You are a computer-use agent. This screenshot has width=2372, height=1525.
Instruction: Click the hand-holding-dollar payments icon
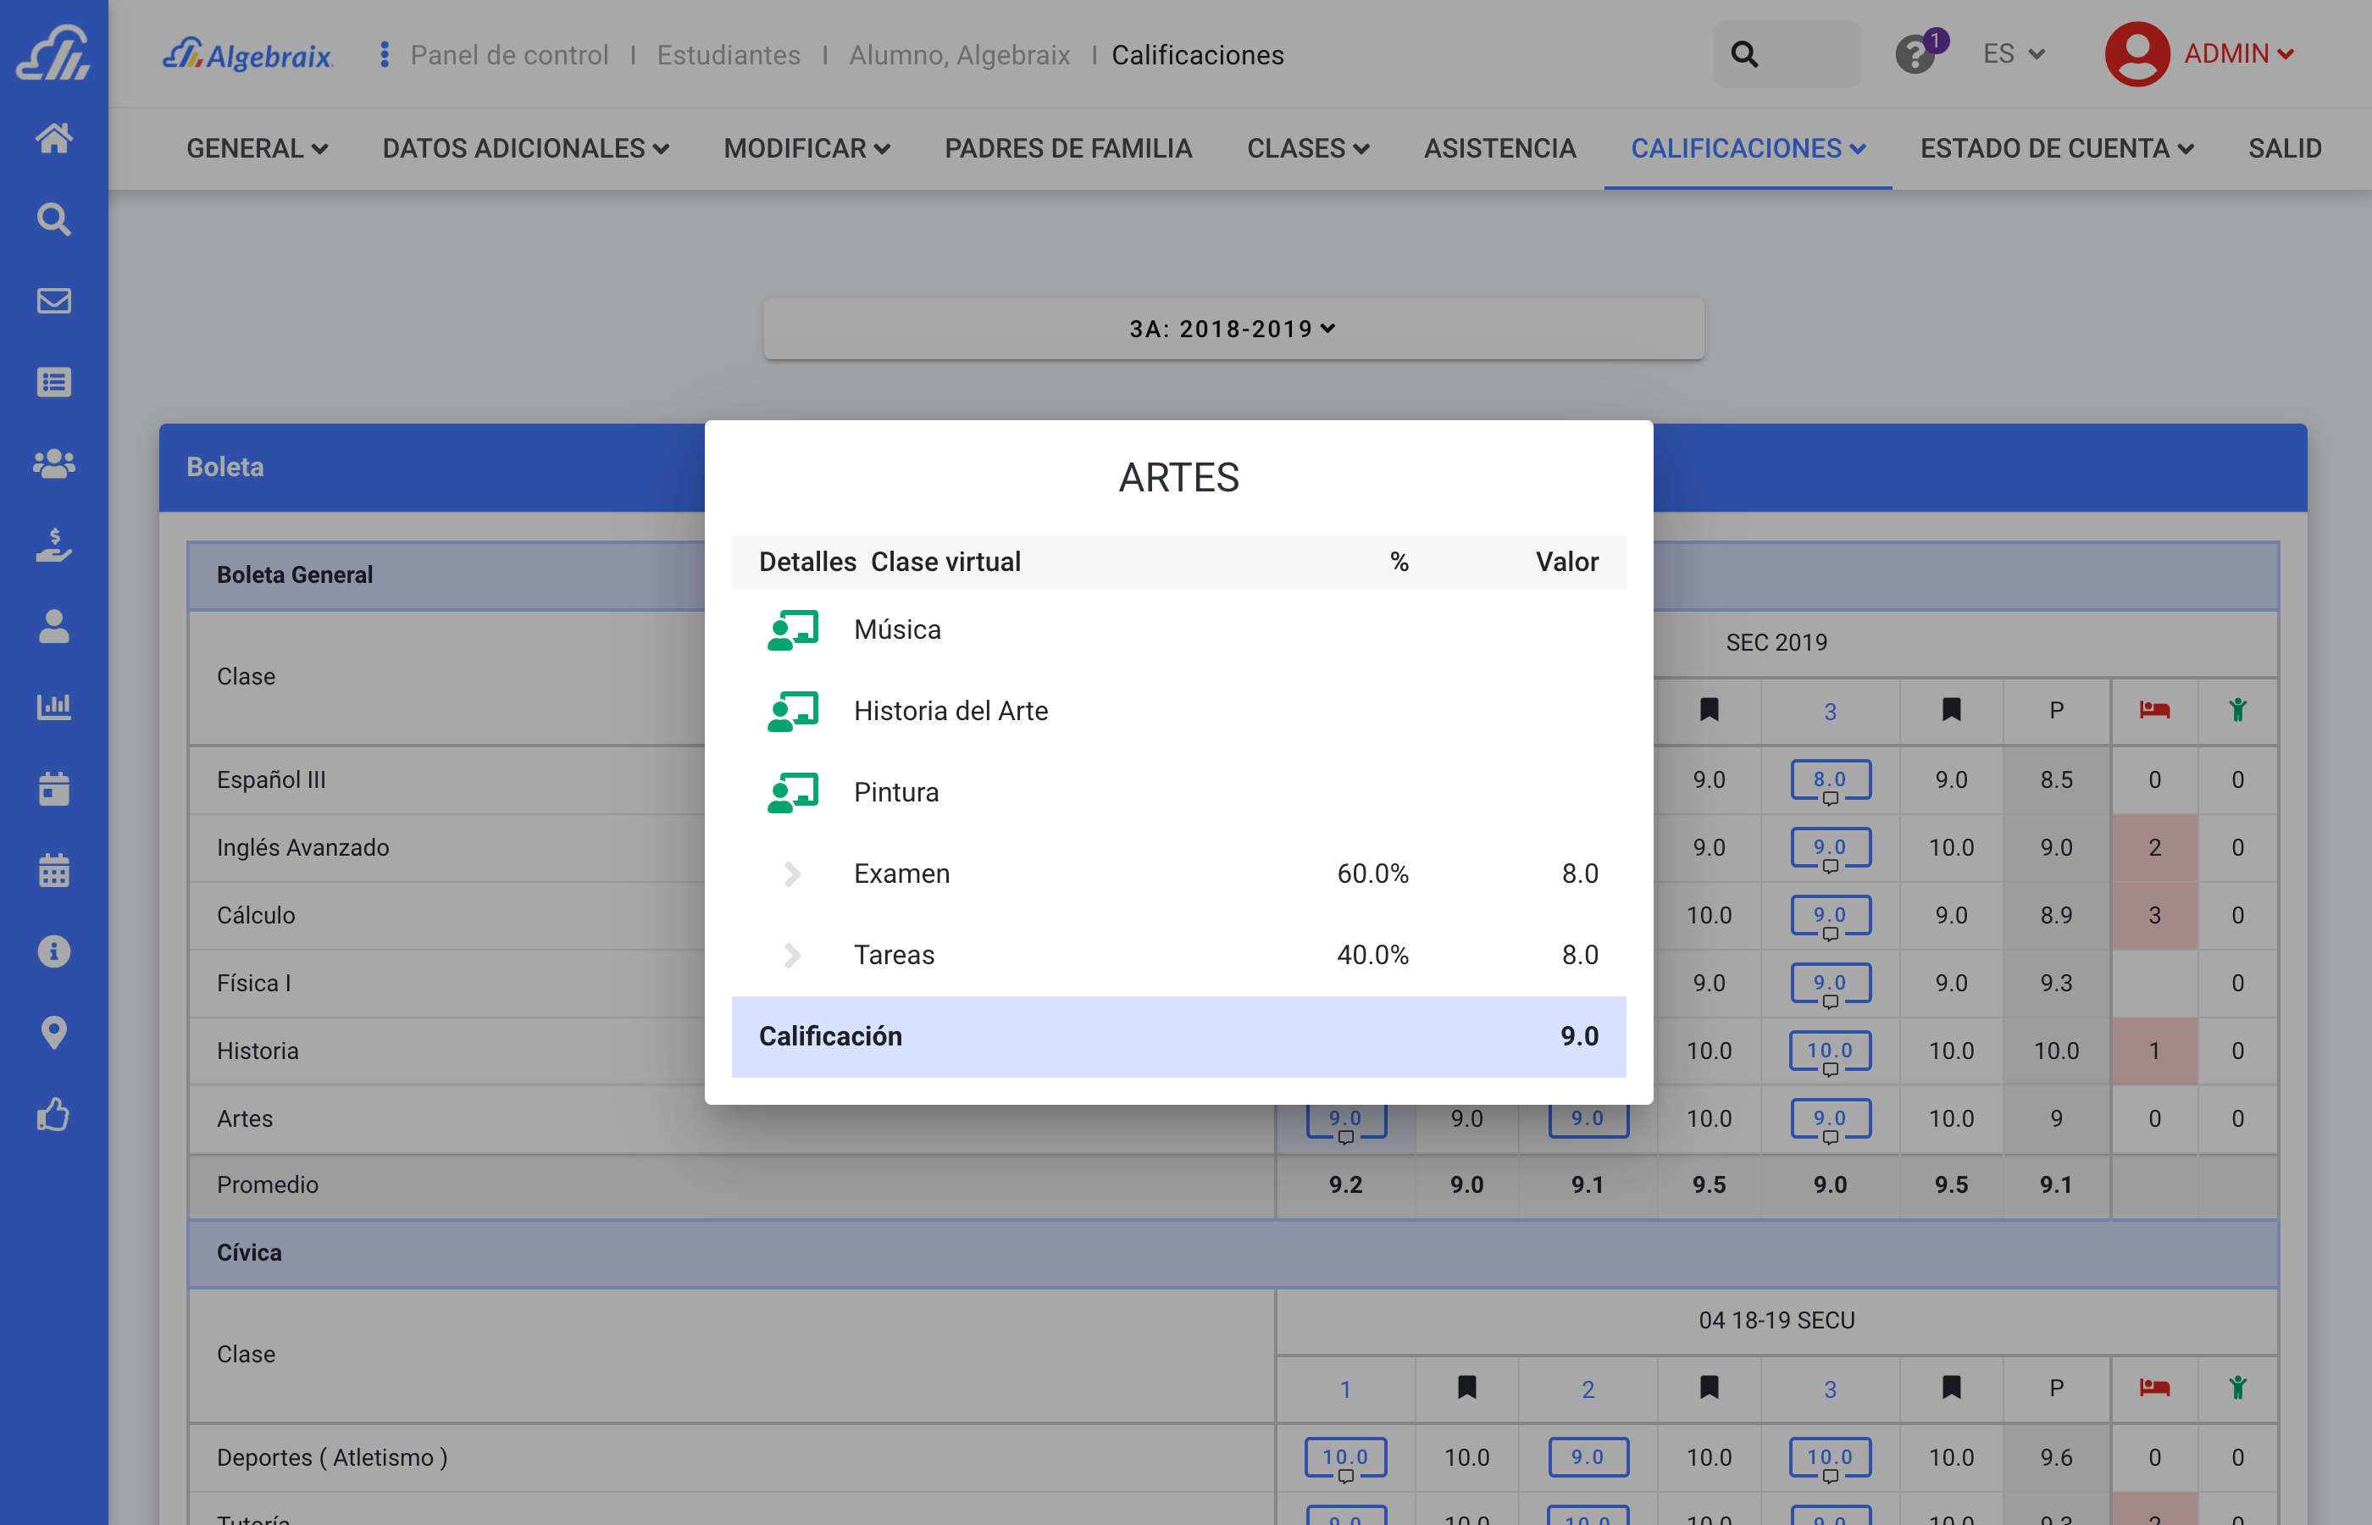(x=53, y=545)
